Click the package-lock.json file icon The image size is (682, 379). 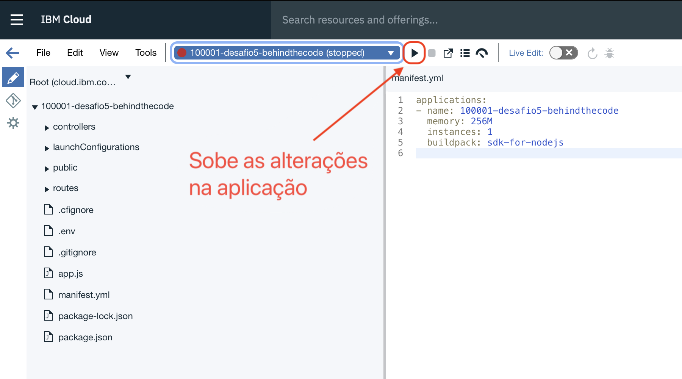click(48, 315)
